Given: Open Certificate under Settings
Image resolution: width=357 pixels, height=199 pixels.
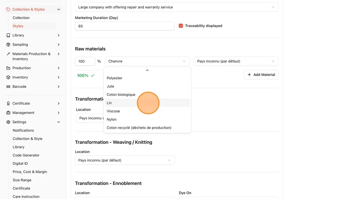Looking at the screenshot, I should (21, 188).
